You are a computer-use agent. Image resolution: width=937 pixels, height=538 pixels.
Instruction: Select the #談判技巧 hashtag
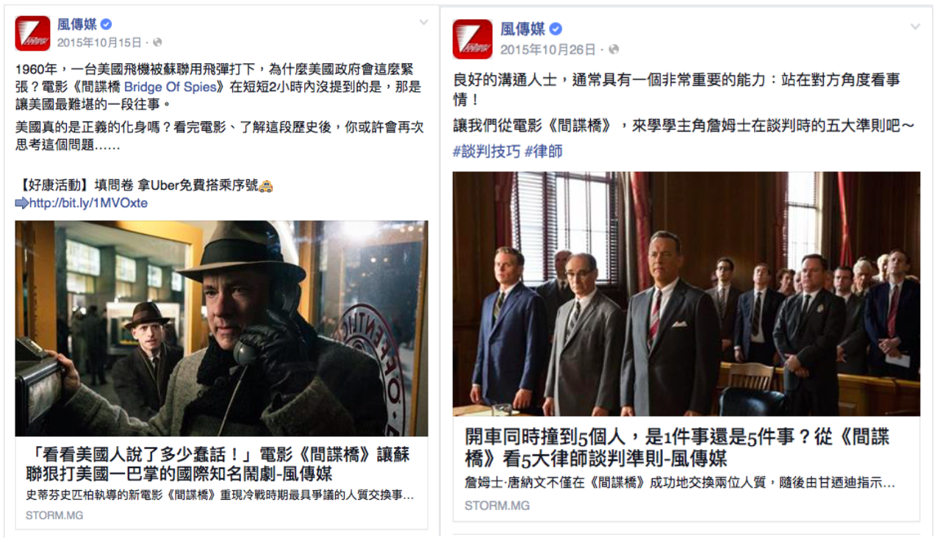click(x=486, y=151)
